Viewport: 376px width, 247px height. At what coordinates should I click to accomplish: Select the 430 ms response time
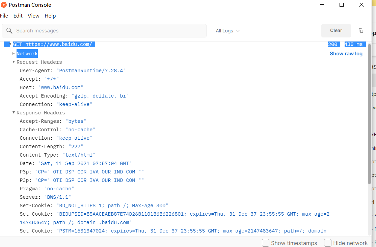point(354,44)
